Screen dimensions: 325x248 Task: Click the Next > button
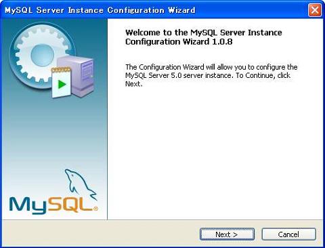[227, 234]
